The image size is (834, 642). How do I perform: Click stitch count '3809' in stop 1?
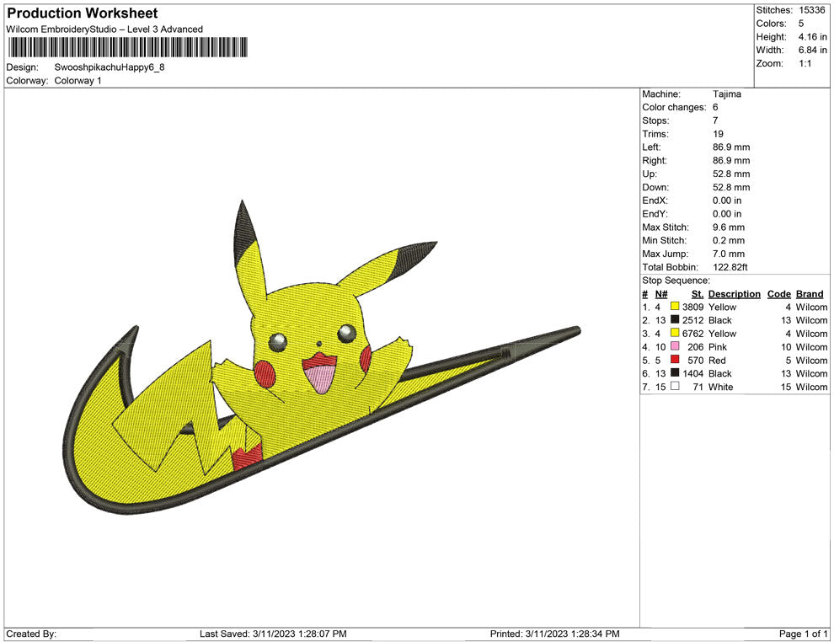[692, 307]
